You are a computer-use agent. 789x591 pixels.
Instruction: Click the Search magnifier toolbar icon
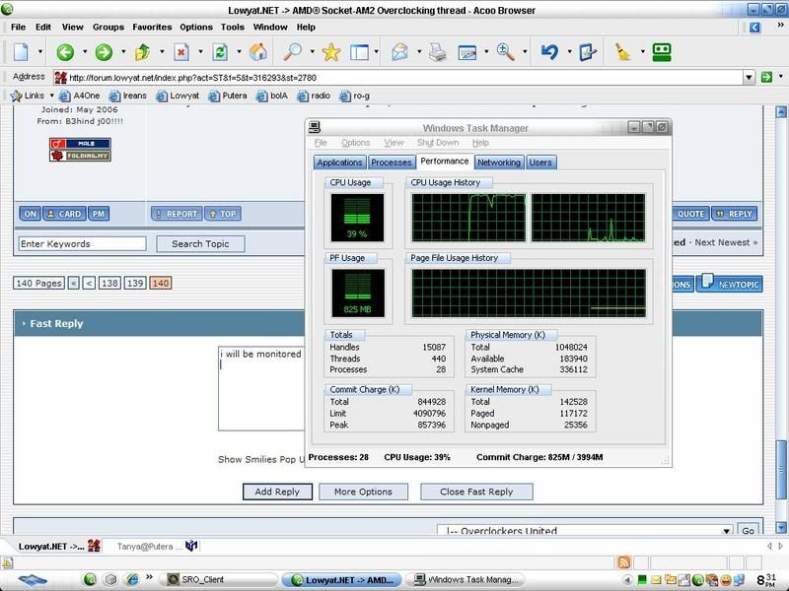(x=293, y=52)
